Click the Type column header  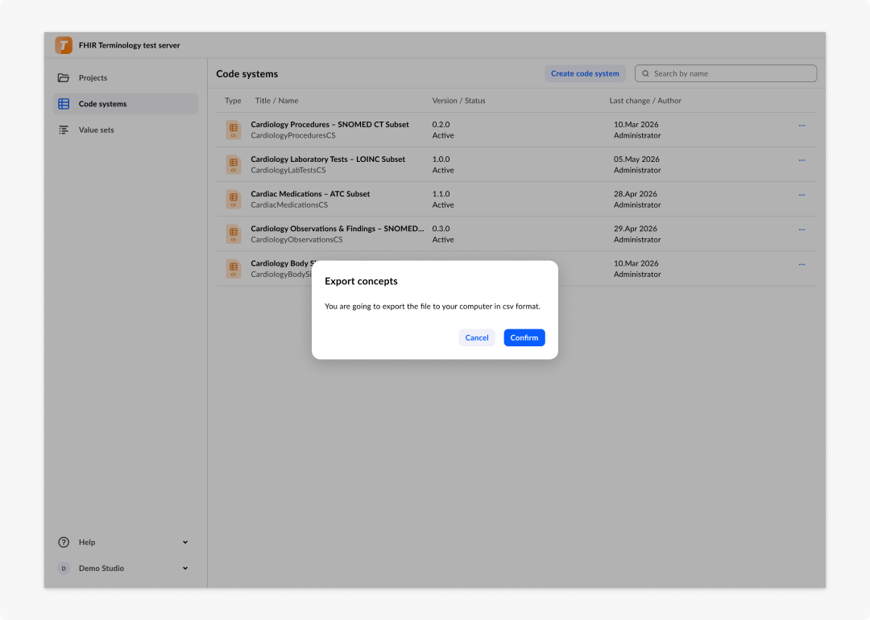point(233,101)
